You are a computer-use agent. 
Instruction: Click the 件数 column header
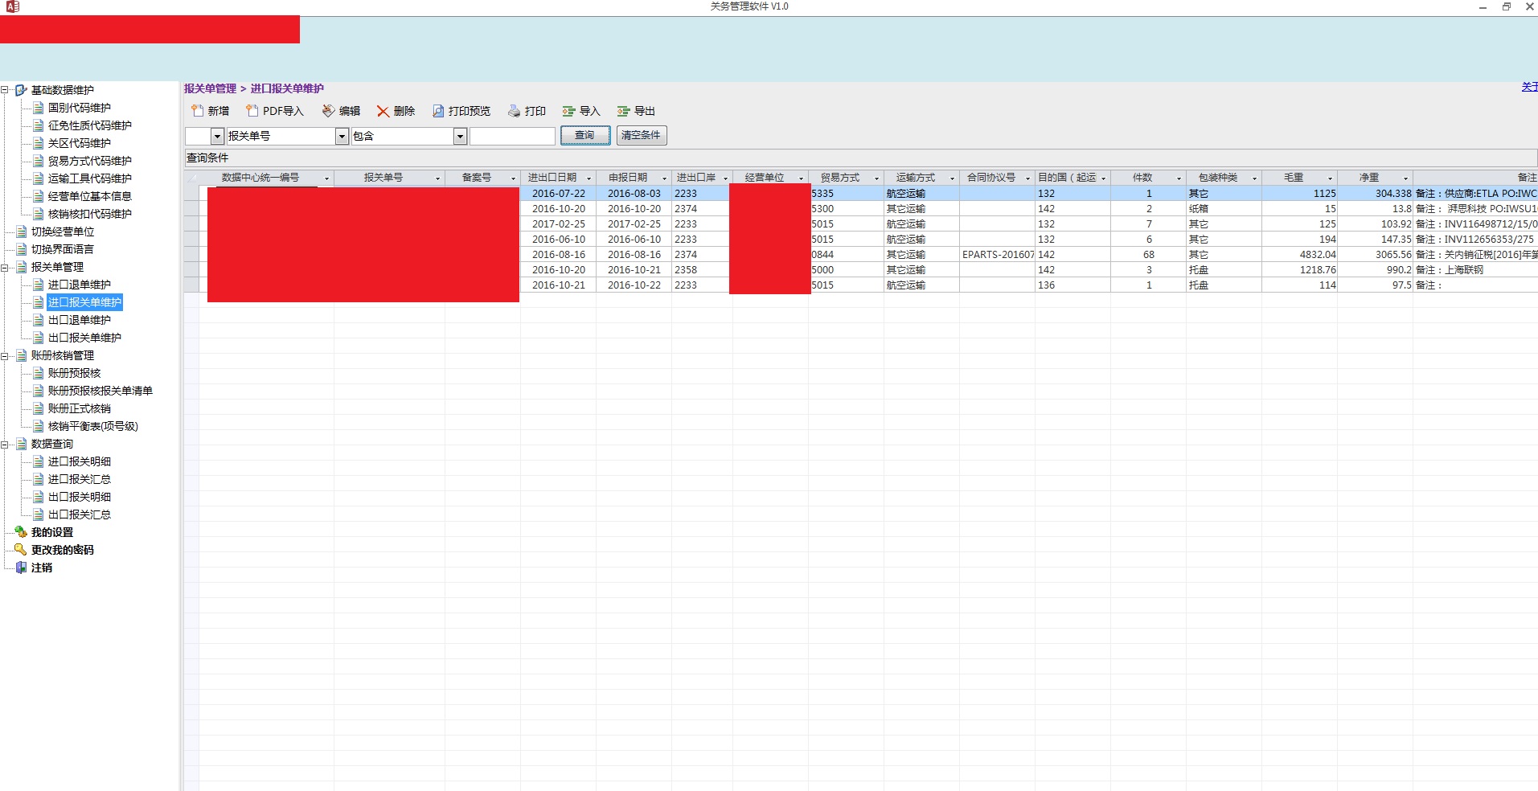click(1148, 178)
